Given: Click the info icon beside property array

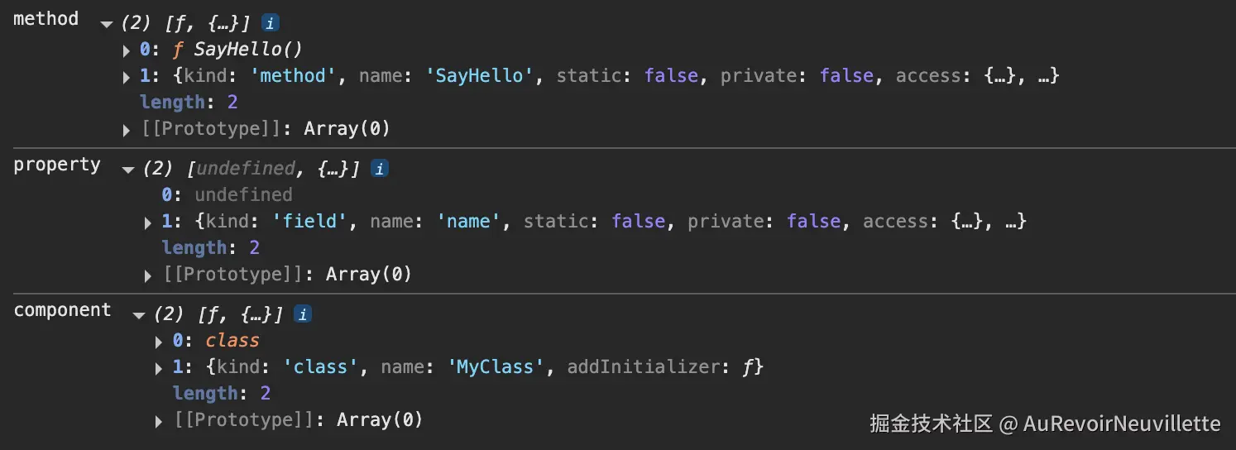Looking at the screenshot, I should [x=379, y=169].
